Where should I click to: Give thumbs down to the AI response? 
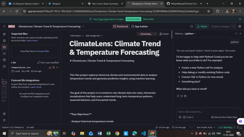coord(182,96)
